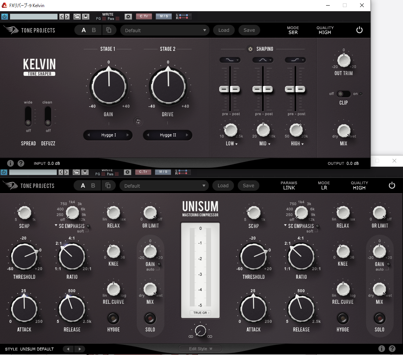Click the SPREAD slider handle in Kelvin
Viewport: 403px width, 355px height.
click(x=28, y=123)
